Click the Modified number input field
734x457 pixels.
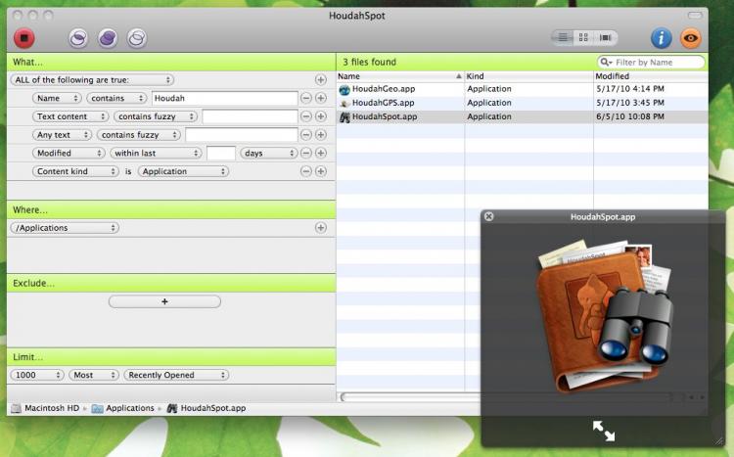click(x=221, y=153)
